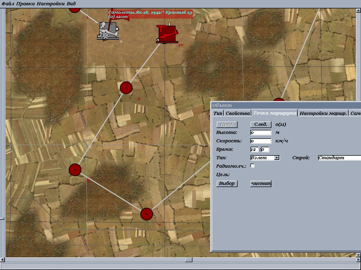Open the Строй formation dropdown

pos(339,158)
